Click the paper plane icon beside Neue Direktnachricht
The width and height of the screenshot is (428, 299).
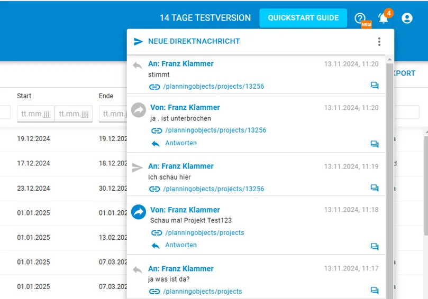pyautogui.click(x=139, y=41)
